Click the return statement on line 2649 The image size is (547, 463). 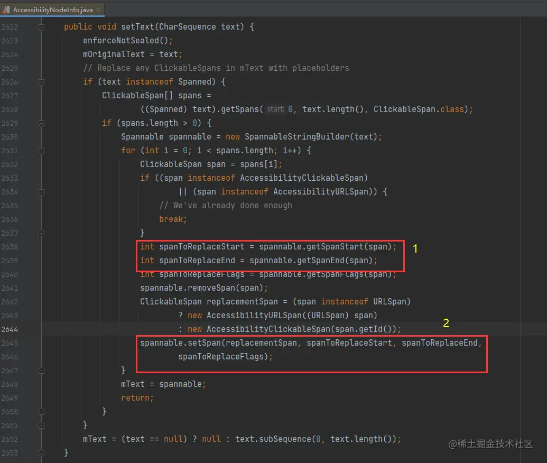137,398
